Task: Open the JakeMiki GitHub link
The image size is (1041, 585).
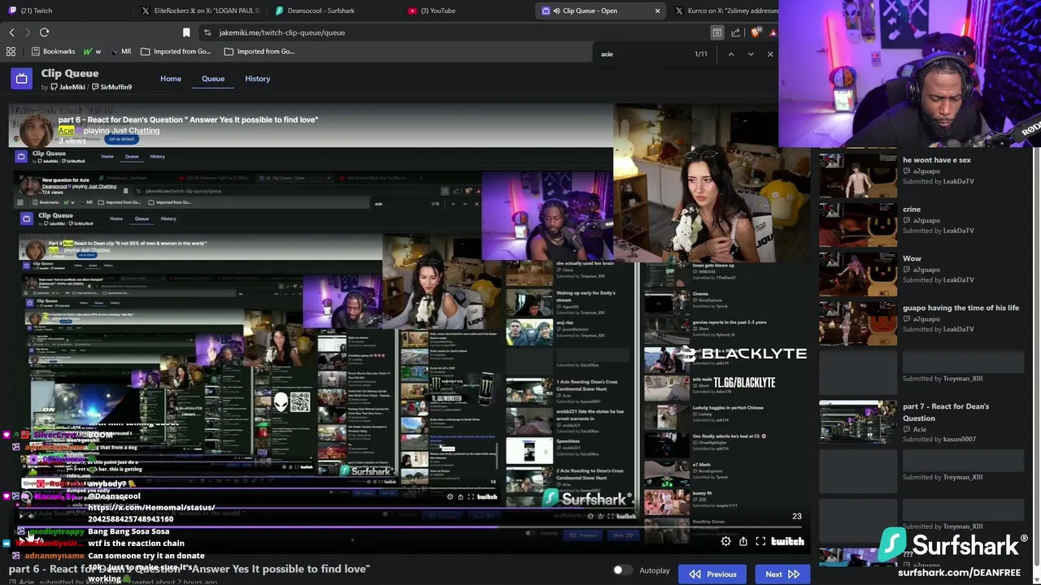Action: pyautogui.click(x=67, y=87)
